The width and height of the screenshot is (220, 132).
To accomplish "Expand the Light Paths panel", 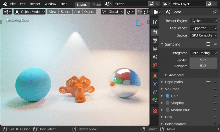I will click(x=162, y=82).
